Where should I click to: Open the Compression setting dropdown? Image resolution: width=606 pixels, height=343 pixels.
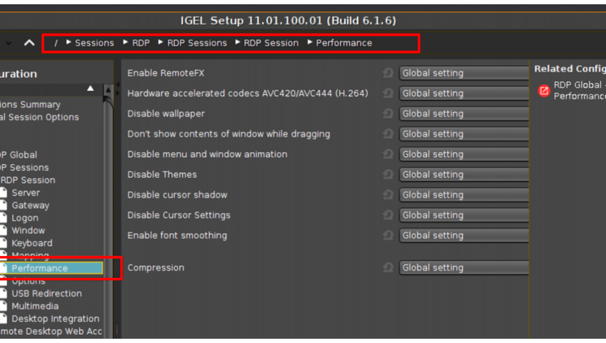pyautogui.click(x=464, y=267)
